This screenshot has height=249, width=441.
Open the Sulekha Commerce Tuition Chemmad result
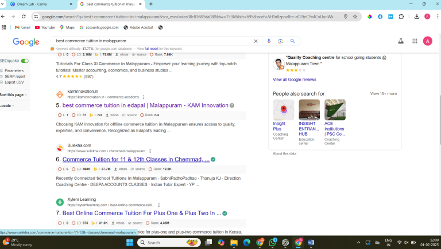coord(136,159)
